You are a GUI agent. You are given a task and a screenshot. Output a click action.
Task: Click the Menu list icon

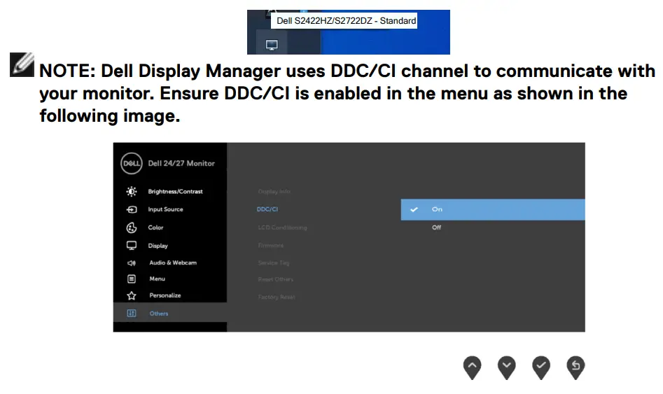[x=132, y=279]
